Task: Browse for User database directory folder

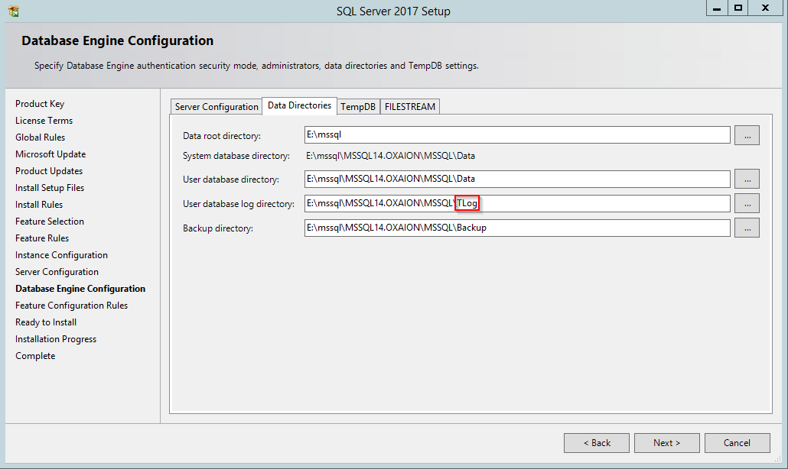Action: click(747, 179)
